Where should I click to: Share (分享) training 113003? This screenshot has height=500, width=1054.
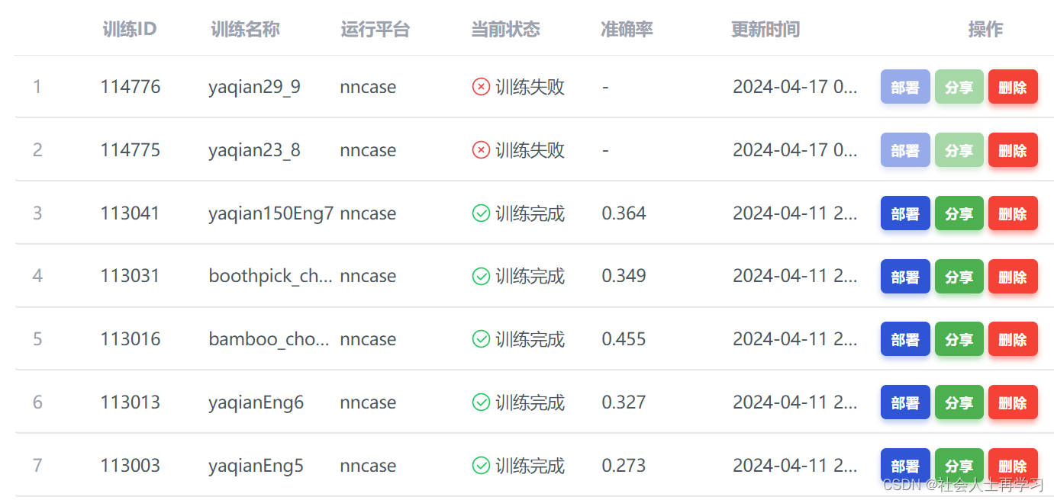coord(959,465)
